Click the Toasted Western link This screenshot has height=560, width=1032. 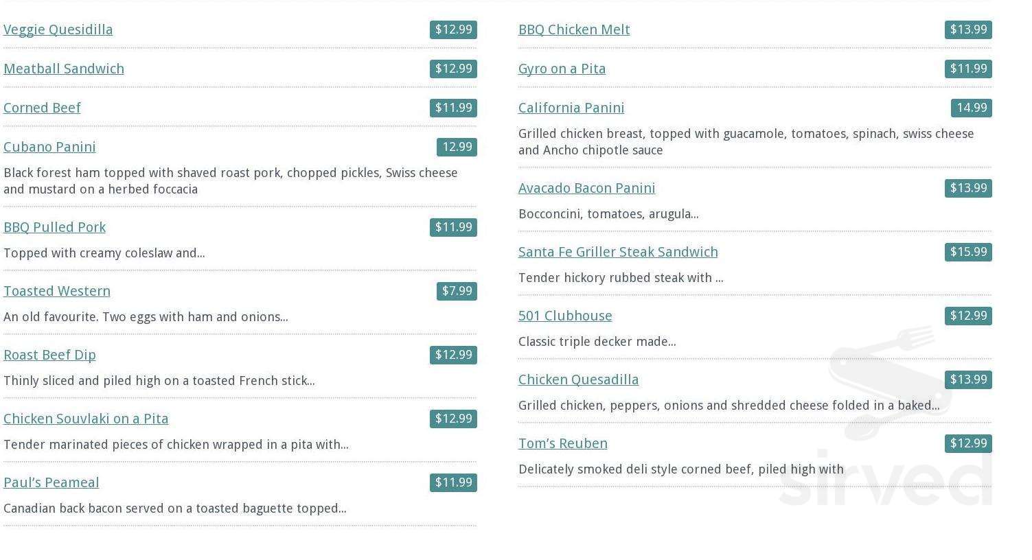pyautogui.click(x=57, y=291)
